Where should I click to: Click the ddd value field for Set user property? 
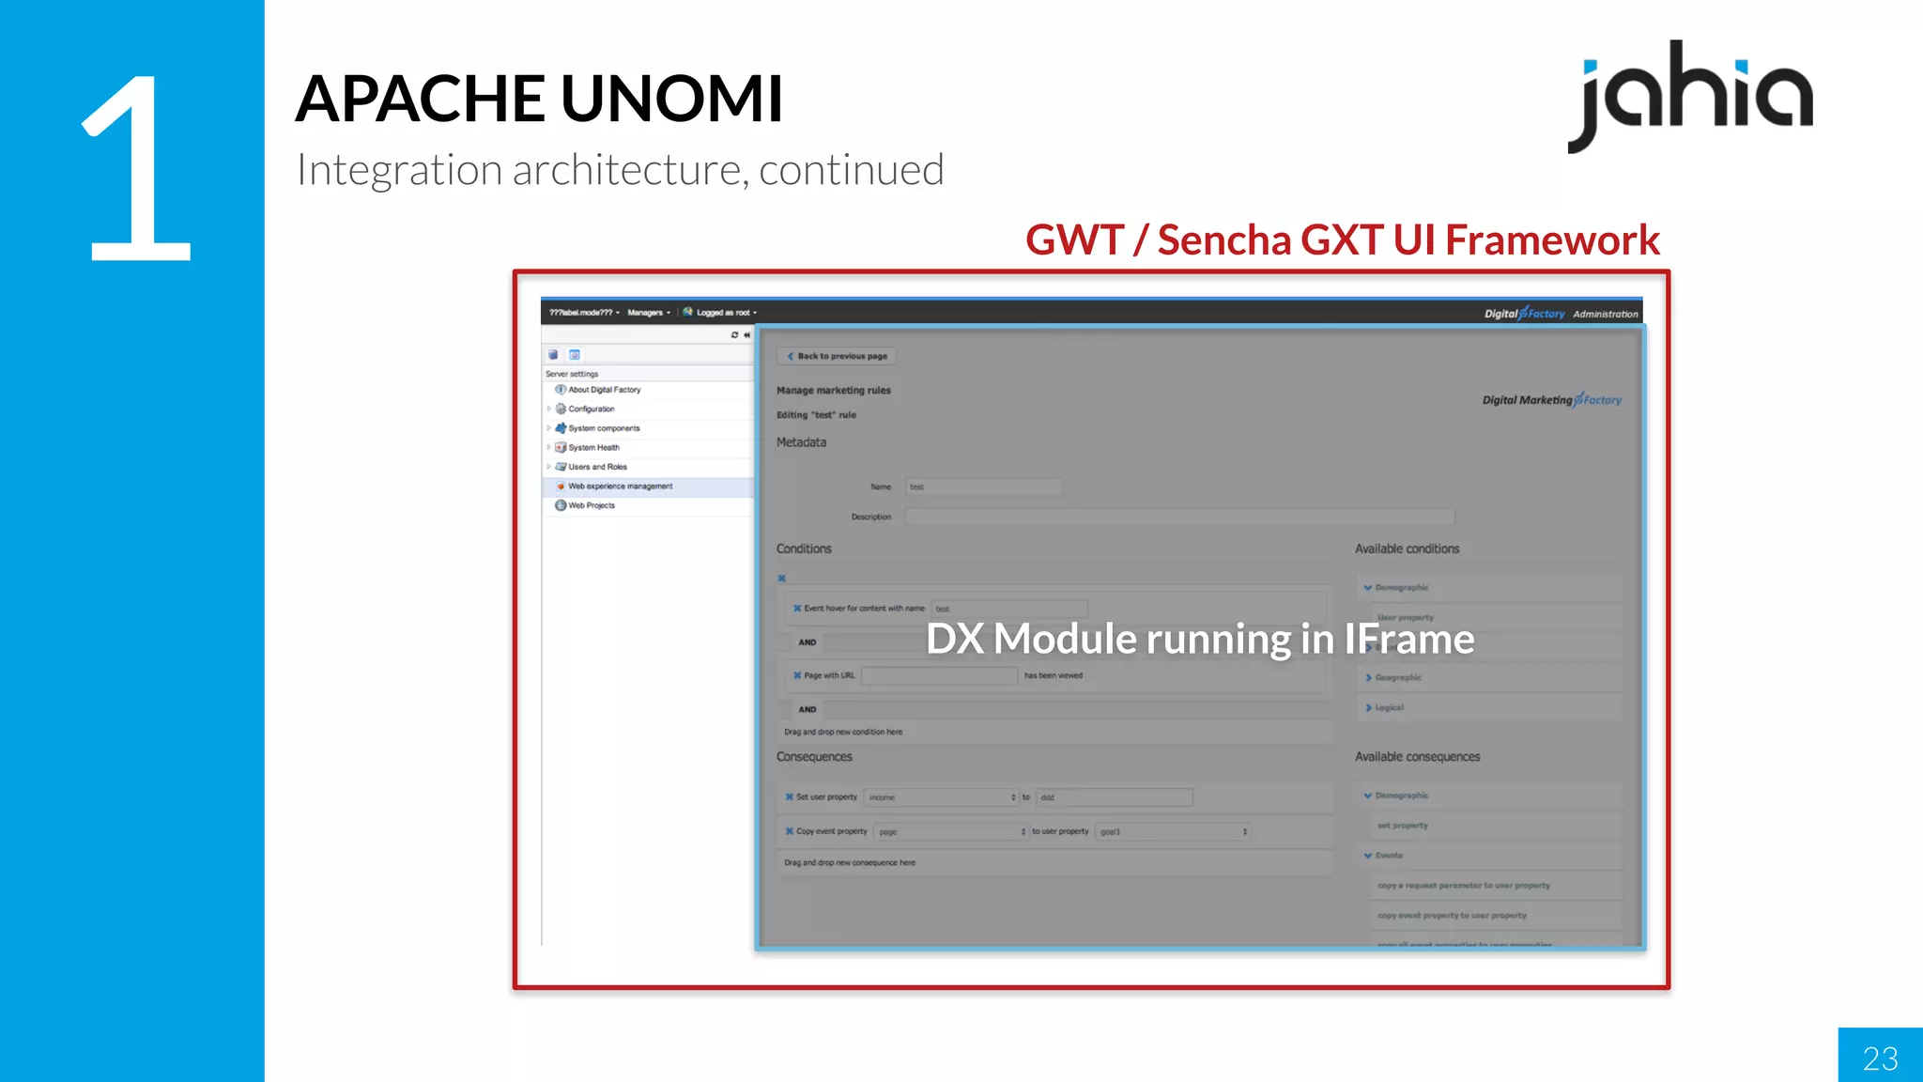[1115, 797]
